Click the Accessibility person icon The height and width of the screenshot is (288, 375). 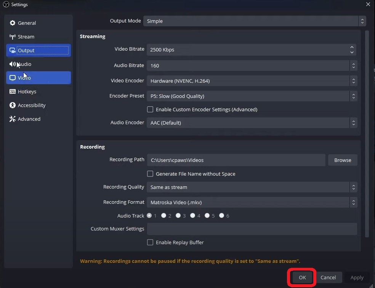pyautogui.click(x=13, y=105)
